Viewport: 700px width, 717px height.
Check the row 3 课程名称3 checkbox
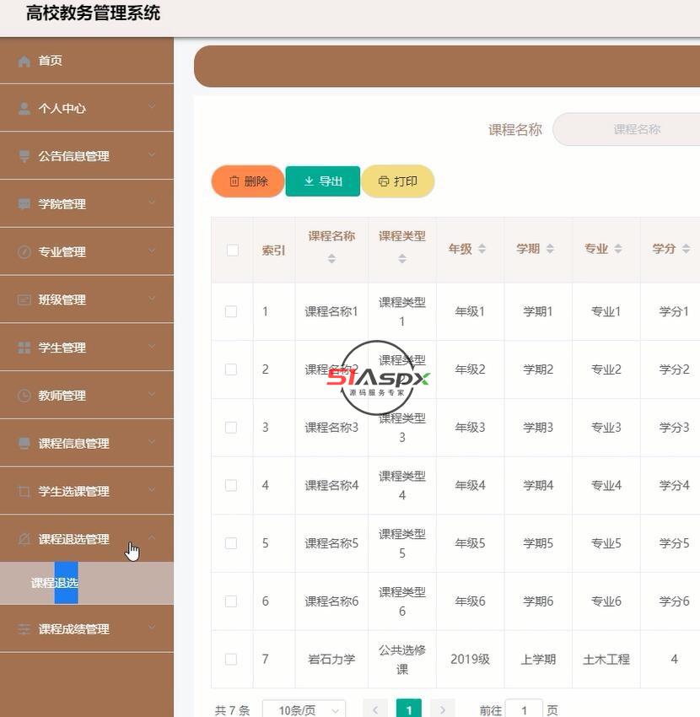[x=231, y=428]
